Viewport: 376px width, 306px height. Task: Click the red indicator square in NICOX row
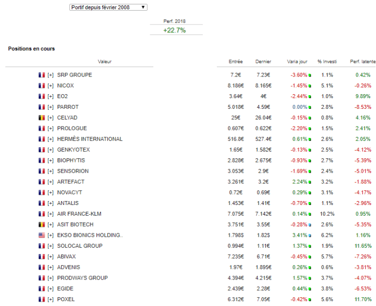310,86
